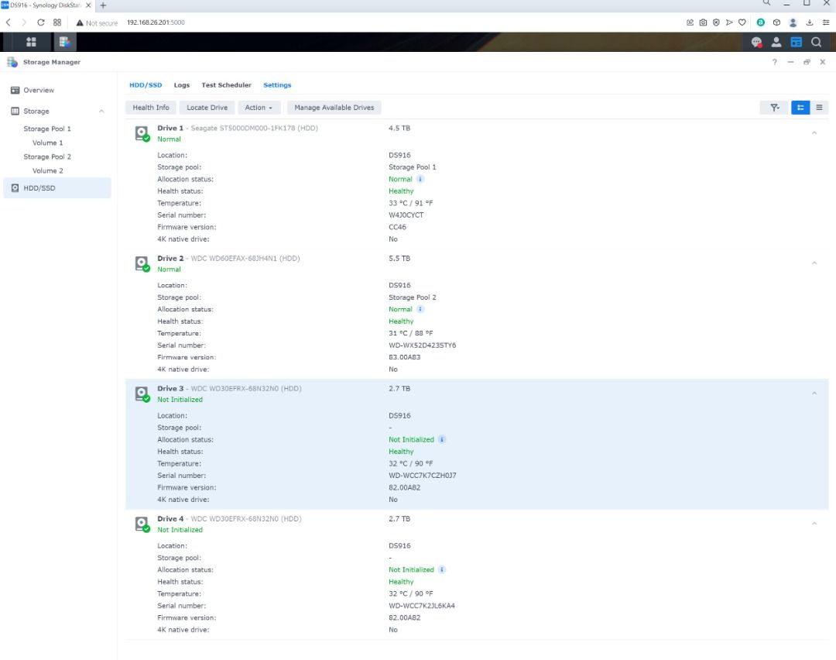
Task: Click the Drive 1 Seagate title row
Action: [x=238, y=128]
